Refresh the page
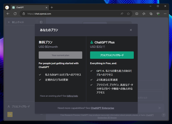 [15, 14]
